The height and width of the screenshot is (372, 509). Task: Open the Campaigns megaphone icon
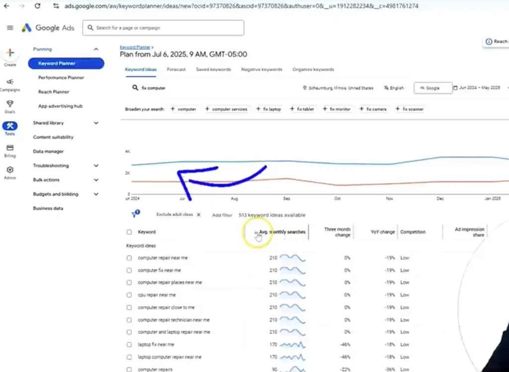click(x=10, y=82)
